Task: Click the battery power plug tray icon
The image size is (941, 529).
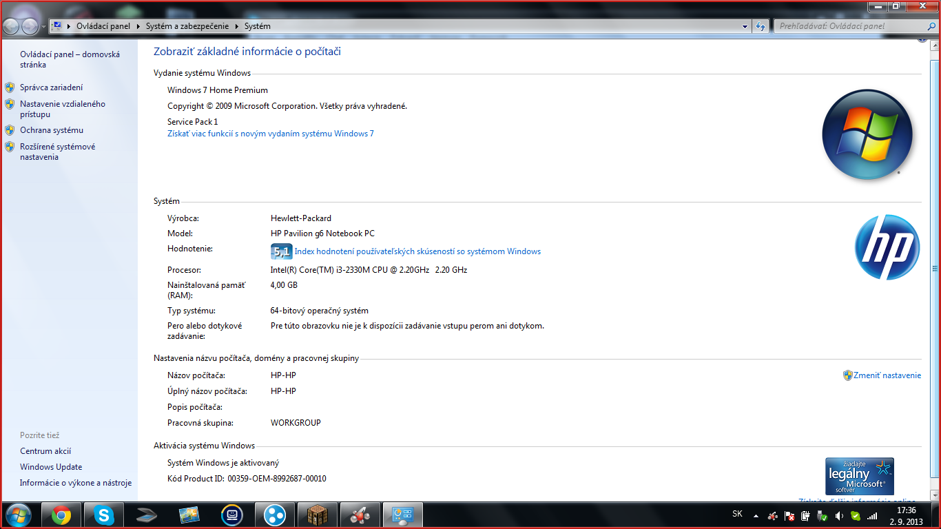Action: click(x=806, y=515)
